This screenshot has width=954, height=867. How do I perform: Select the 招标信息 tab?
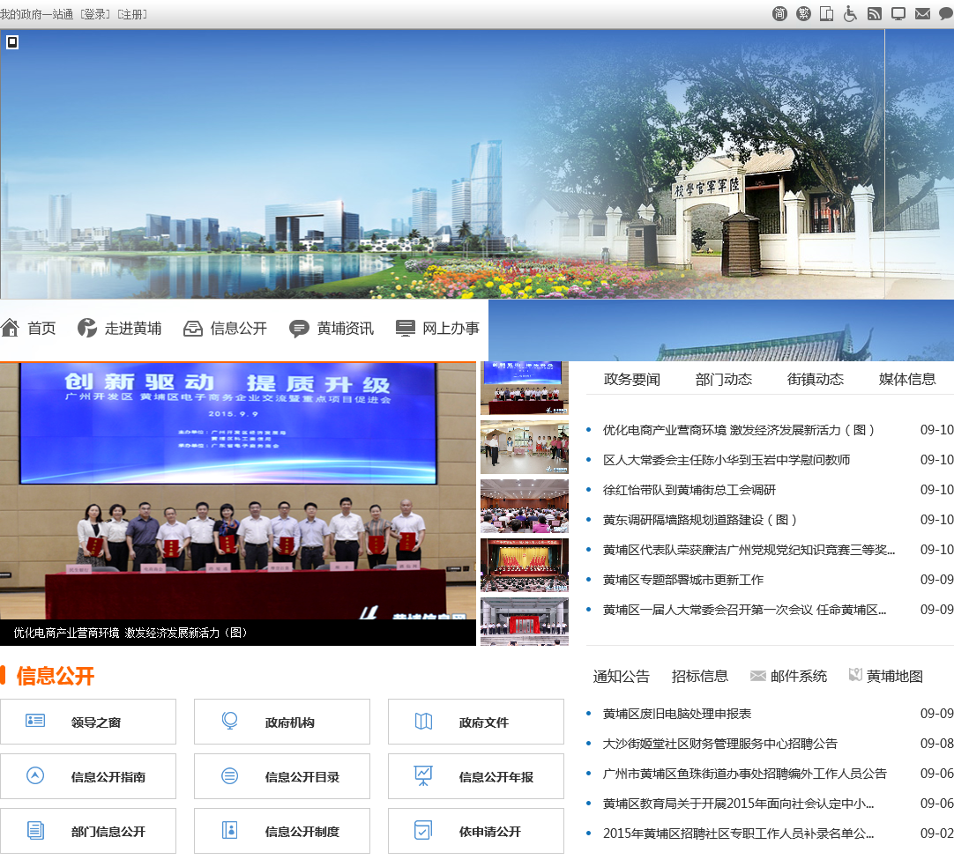click(700, 676)
